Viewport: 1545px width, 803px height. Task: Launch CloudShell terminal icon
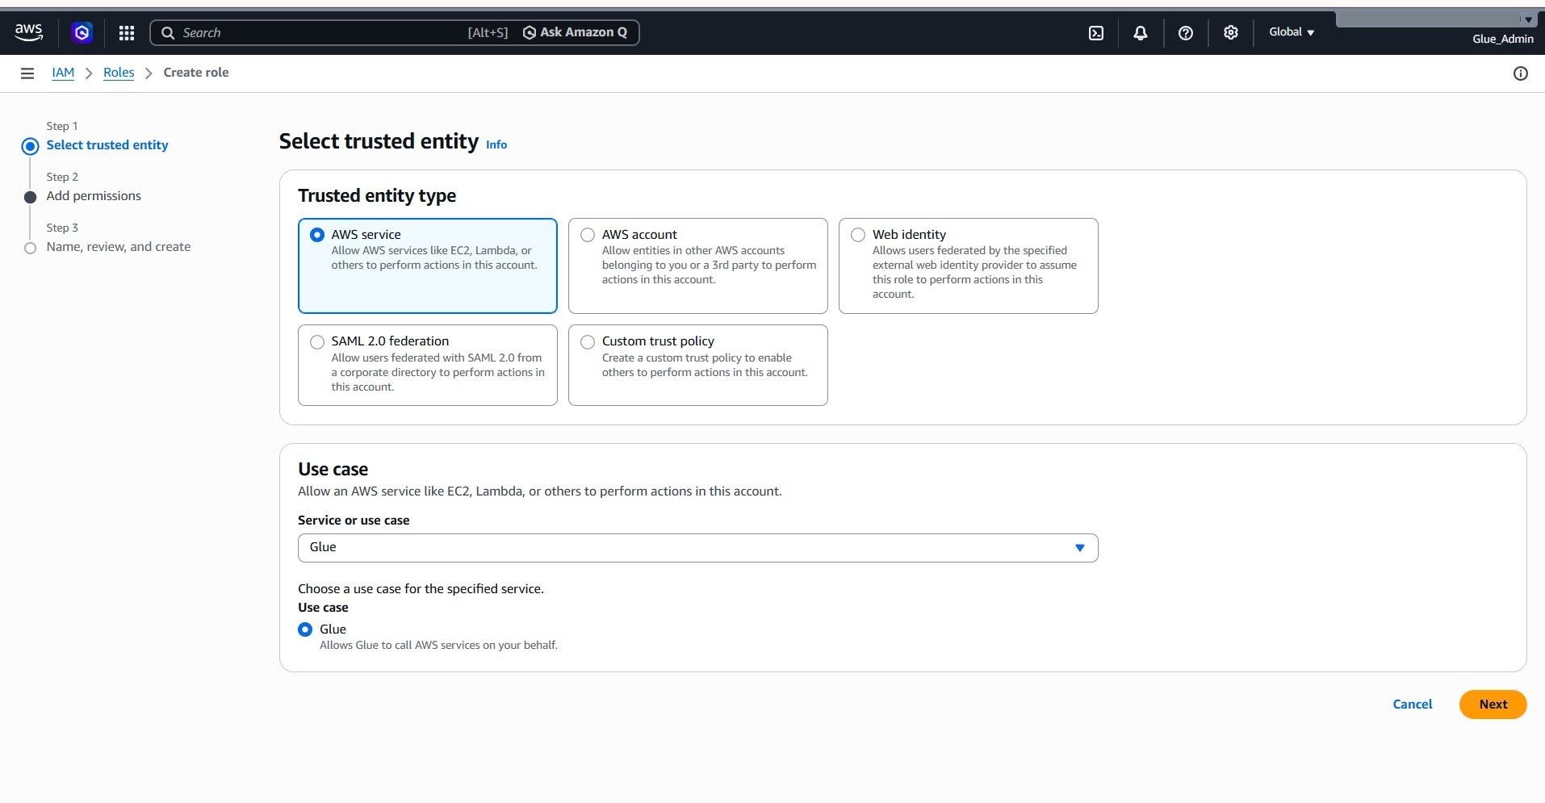(x=1096, y=33)
